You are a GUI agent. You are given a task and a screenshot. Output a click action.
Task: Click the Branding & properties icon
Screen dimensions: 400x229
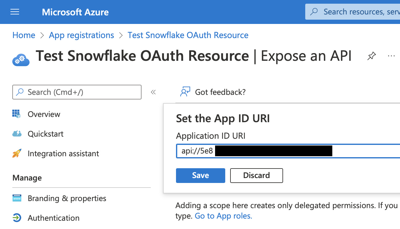tap(16, 198)
